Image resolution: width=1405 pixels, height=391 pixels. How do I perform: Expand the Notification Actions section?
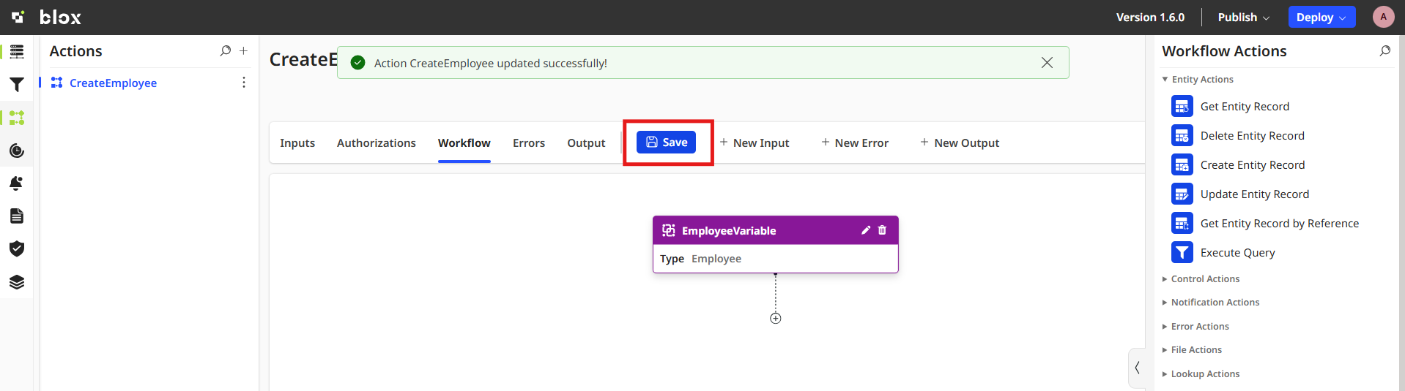pyautogui.click(x=1214, y=303)
